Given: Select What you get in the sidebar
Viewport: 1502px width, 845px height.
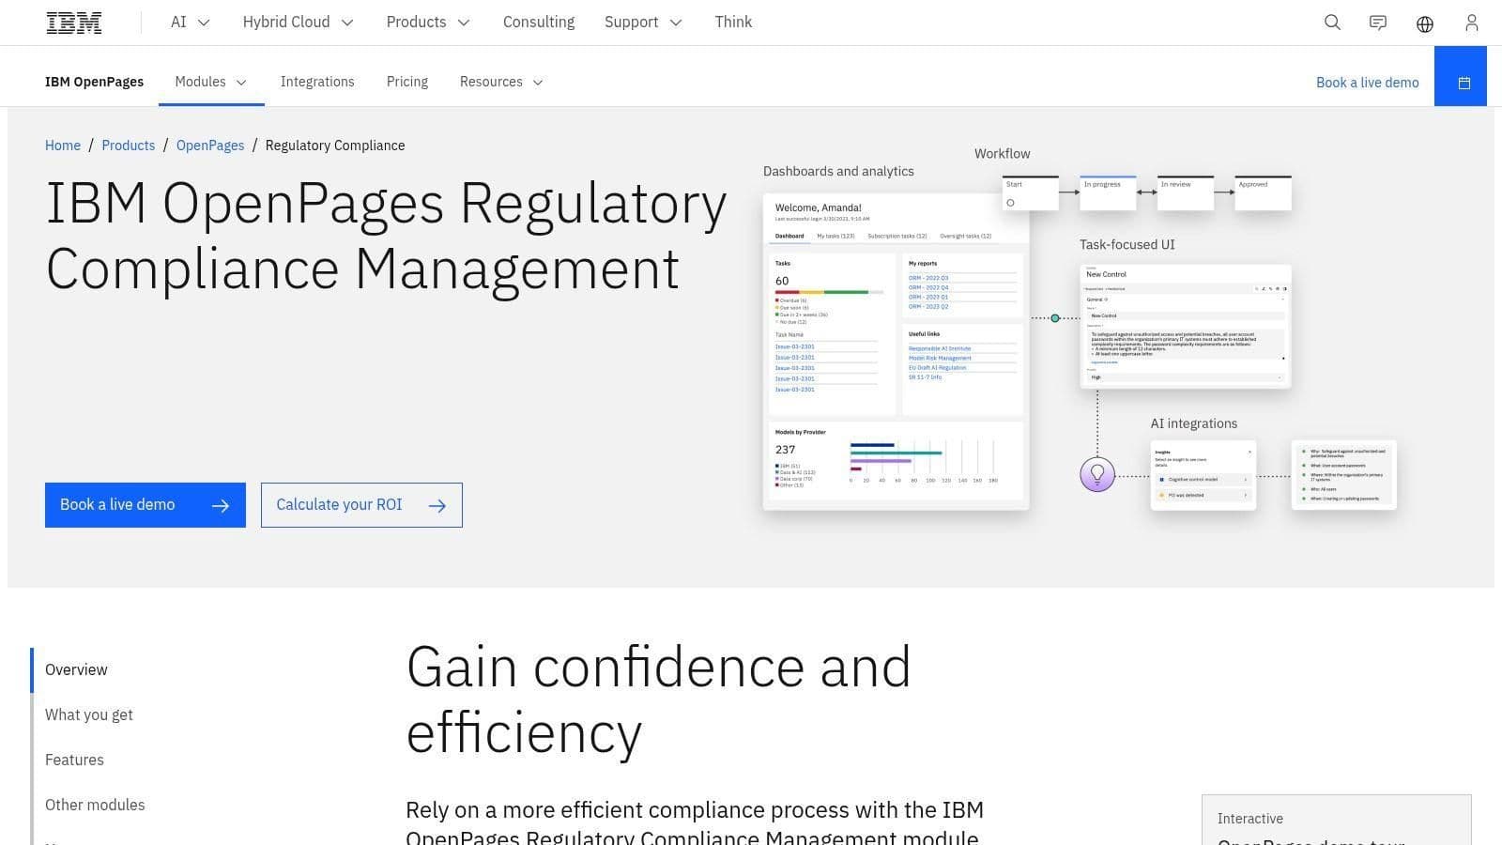Looking at the screenshot, I should pos(88,714).
